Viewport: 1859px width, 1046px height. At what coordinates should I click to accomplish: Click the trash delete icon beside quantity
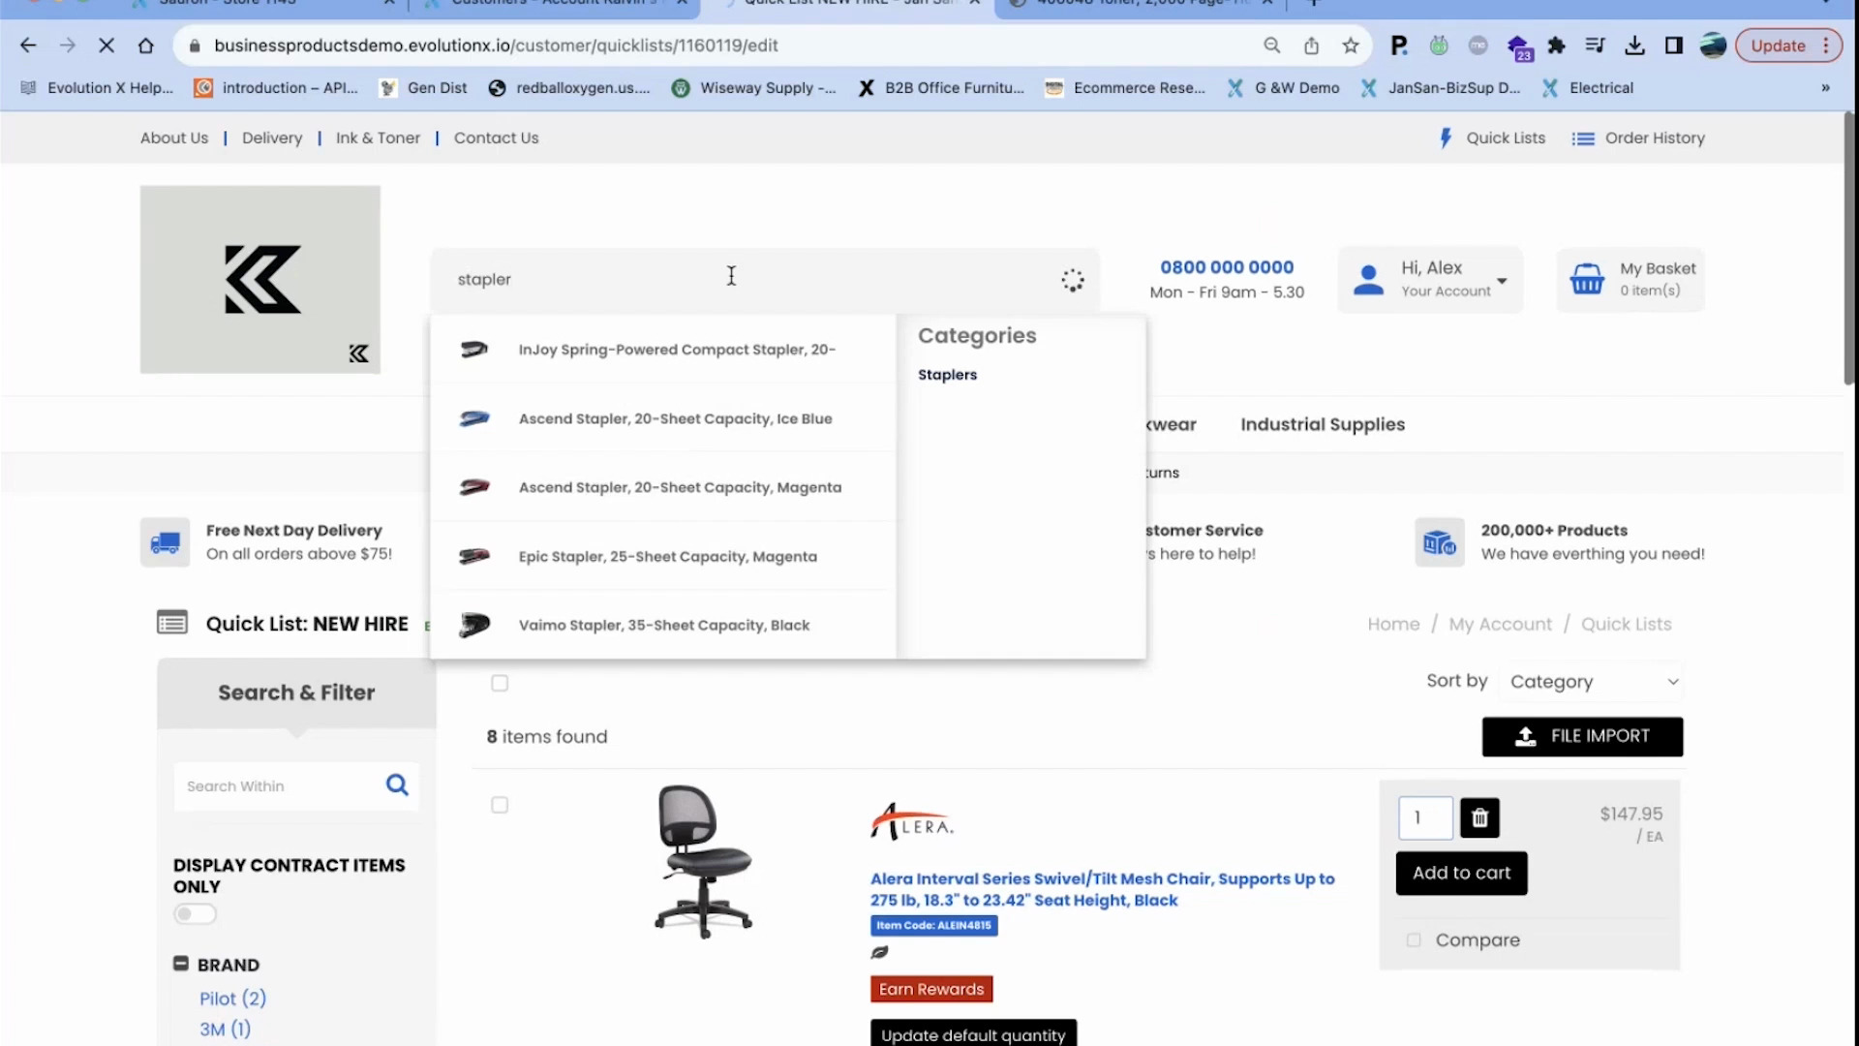click(x=1479, y=818)
